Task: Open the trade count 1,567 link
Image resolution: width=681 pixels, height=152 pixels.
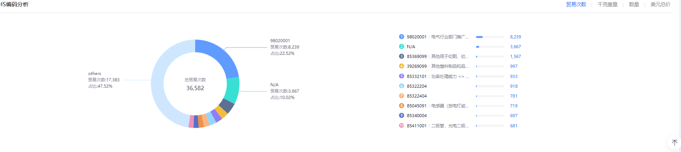Action: [516, 56]
